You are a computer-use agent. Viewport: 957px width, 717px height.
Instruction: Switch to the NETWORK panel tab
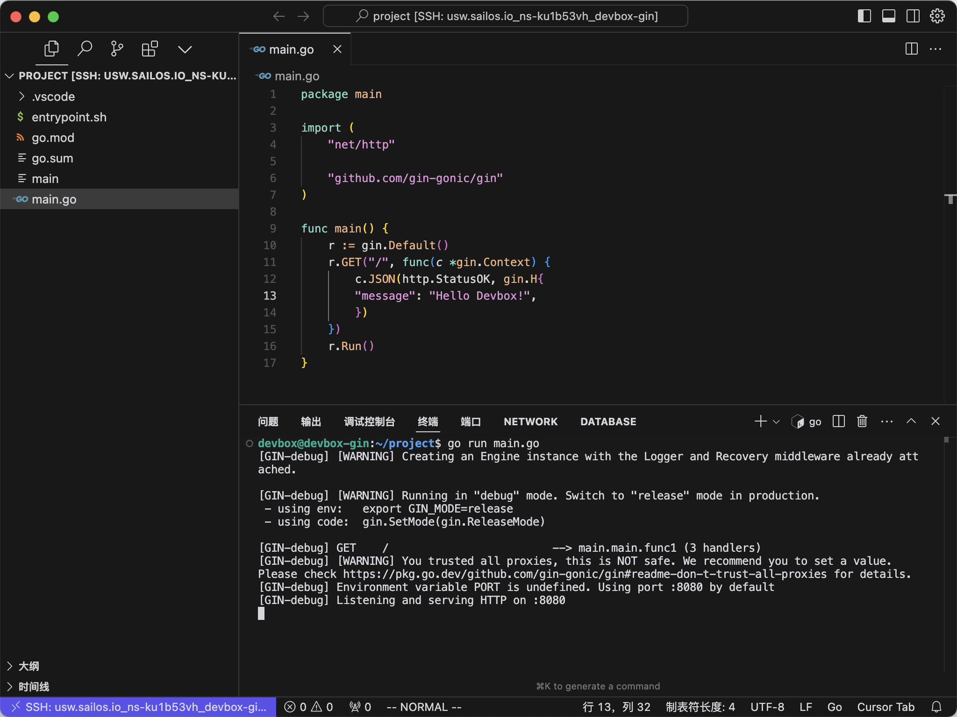point(530,422)
